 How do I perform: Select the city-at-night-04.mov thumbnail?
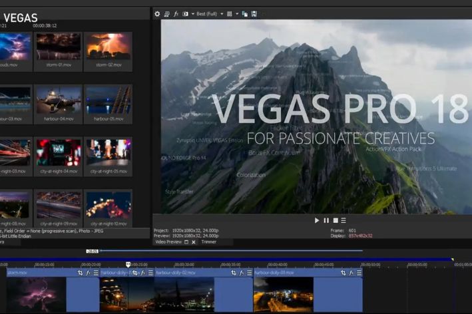pos(59,153)
